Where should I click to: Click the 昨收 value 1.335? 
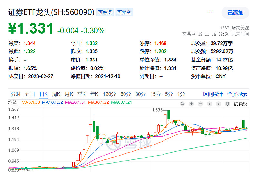[x=92, y=51]
